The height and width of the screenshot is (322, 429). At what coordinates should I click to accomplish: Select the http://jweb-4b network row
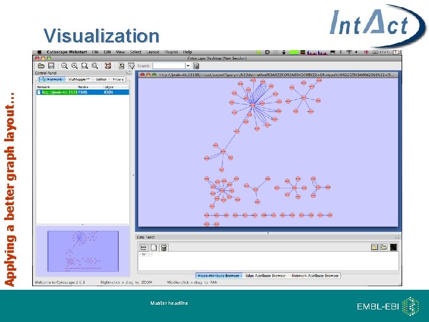pyautogui.click(x=83, y=92)
